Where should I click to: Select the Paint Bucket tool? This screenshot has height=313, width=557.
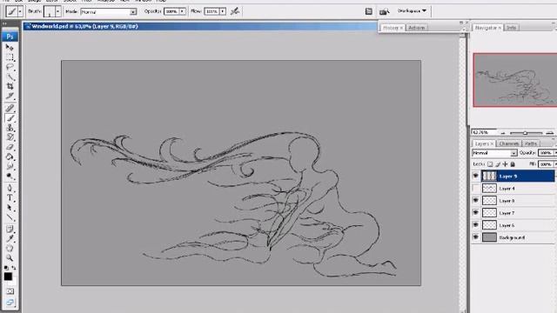[10, 156]
